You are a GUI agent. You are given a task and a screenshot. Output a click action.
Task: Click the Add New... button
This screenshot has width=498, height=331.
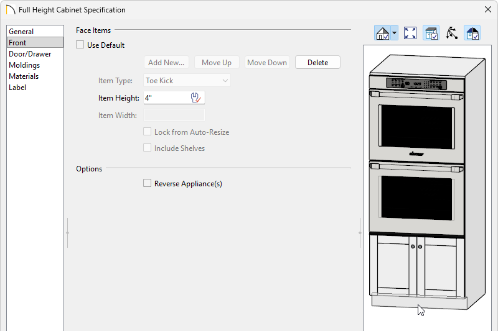tap(166, 62)
